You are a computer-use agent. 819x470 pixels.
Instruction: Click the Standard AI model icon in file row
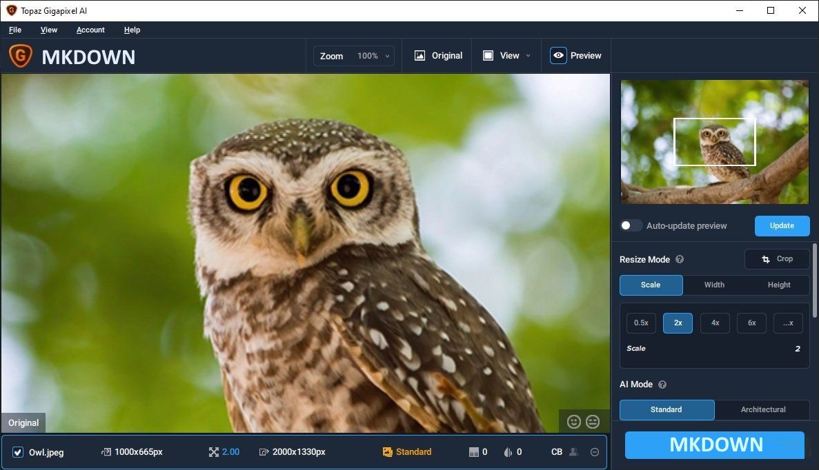387,452
